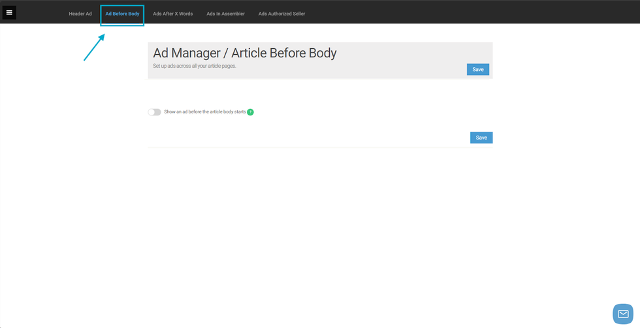This screenshot has height=328, width=640.
Task: Select the Ad Before Body tab
Action: tap(122, 14)
